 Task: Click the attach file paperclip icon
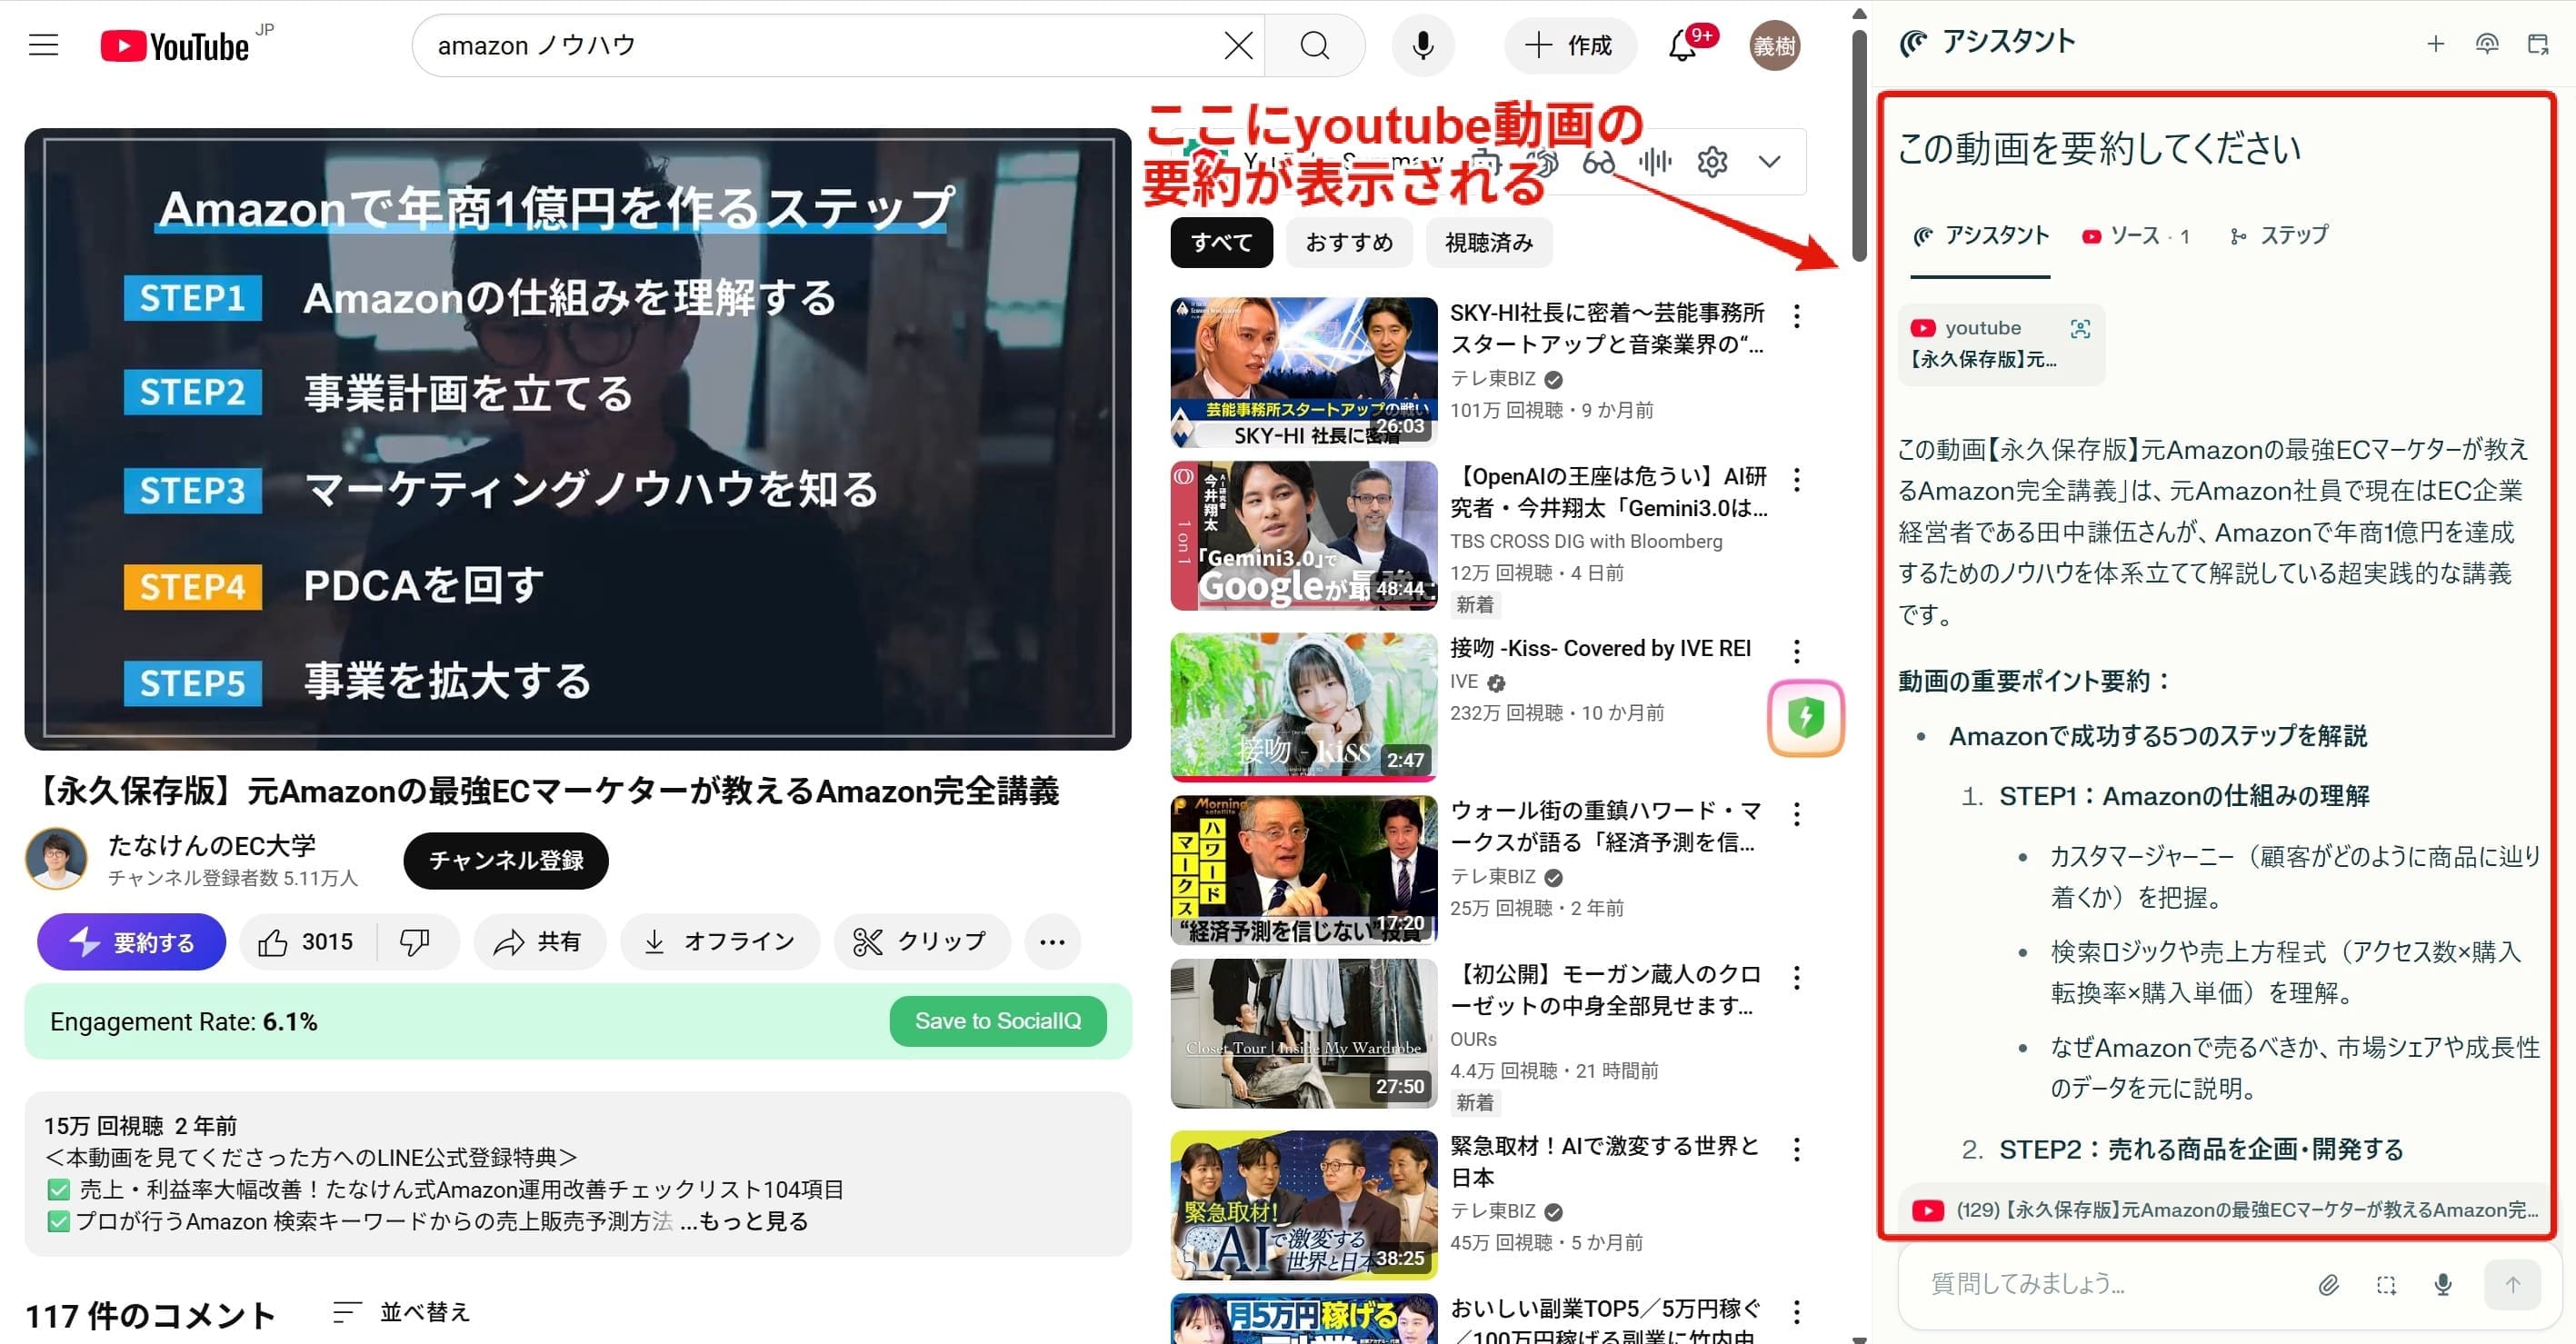coord(2328,1285)
